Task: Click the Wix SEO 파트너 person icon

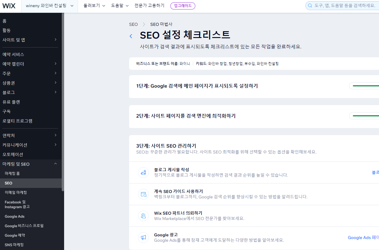Action: click(143, 216)
